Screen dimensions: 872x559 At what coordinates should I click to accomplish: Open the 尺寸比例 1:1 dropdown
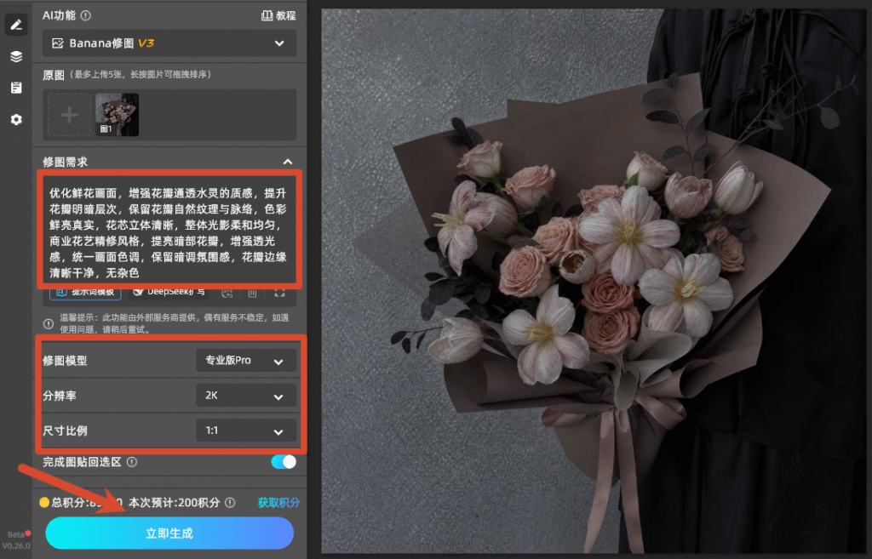click(x=246, y=431)
